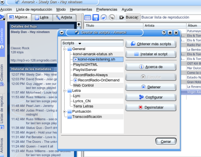Click the clear search field icon

[x=121, y=17]
